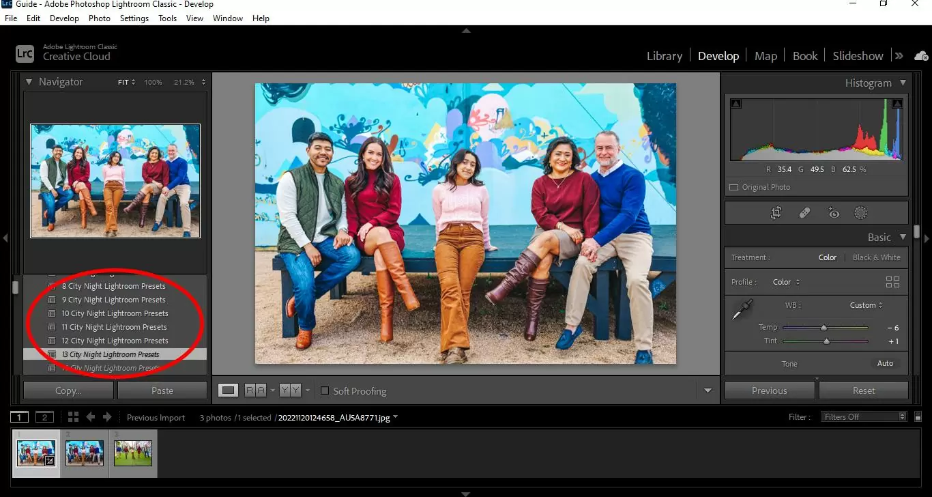Click the Paste button
Viewport: 932px width, 497px height.
(162, 390)
